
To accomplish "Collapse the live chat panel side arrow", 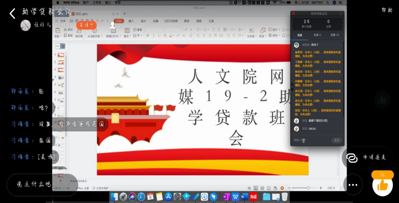I will [292, 87].
